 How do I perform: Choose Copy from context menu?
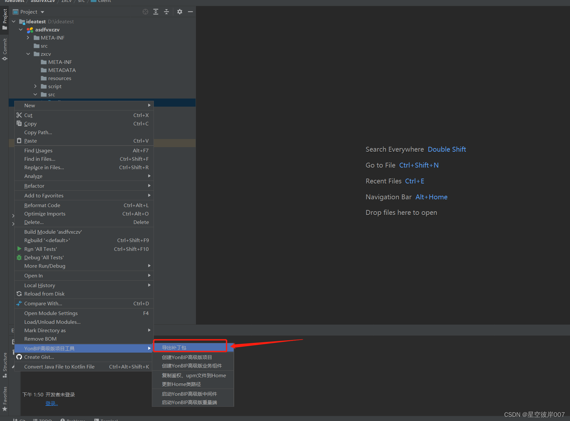84,123
